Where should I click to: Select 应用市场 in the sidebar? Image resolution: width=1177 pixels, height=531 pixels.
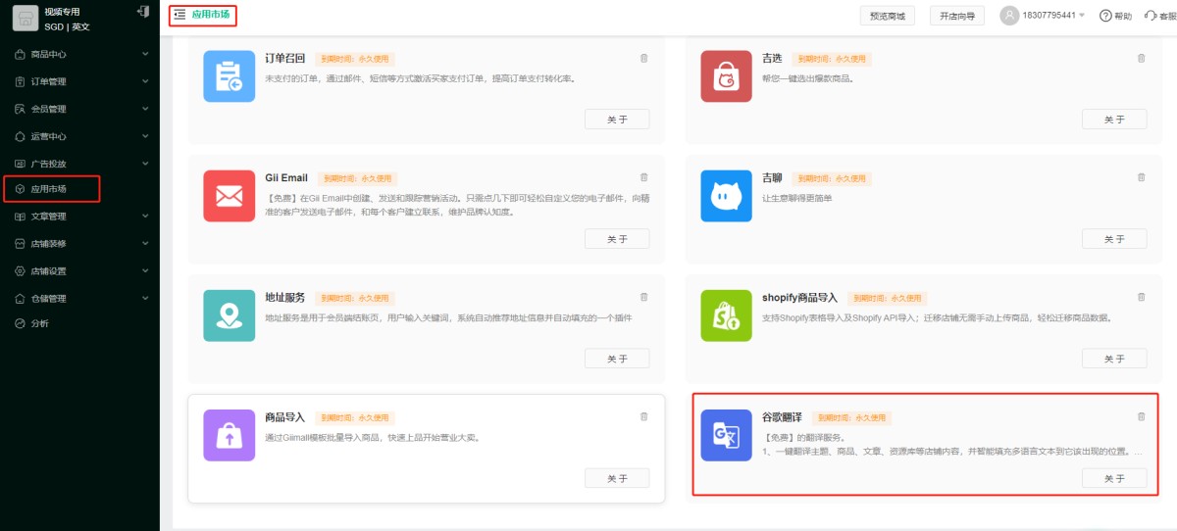(49, 189)
